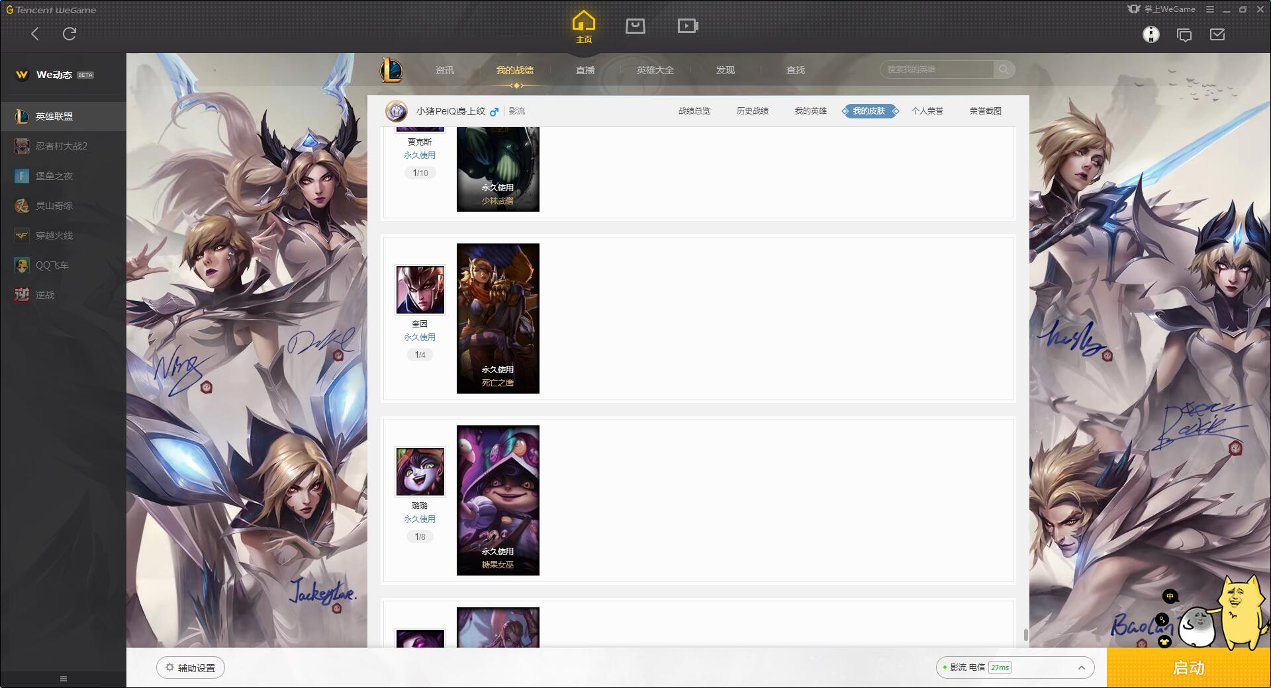Screen dimensions: 1271x688
Task: Select QQ飞车 in the sidebar
Action: pos(63,265)
